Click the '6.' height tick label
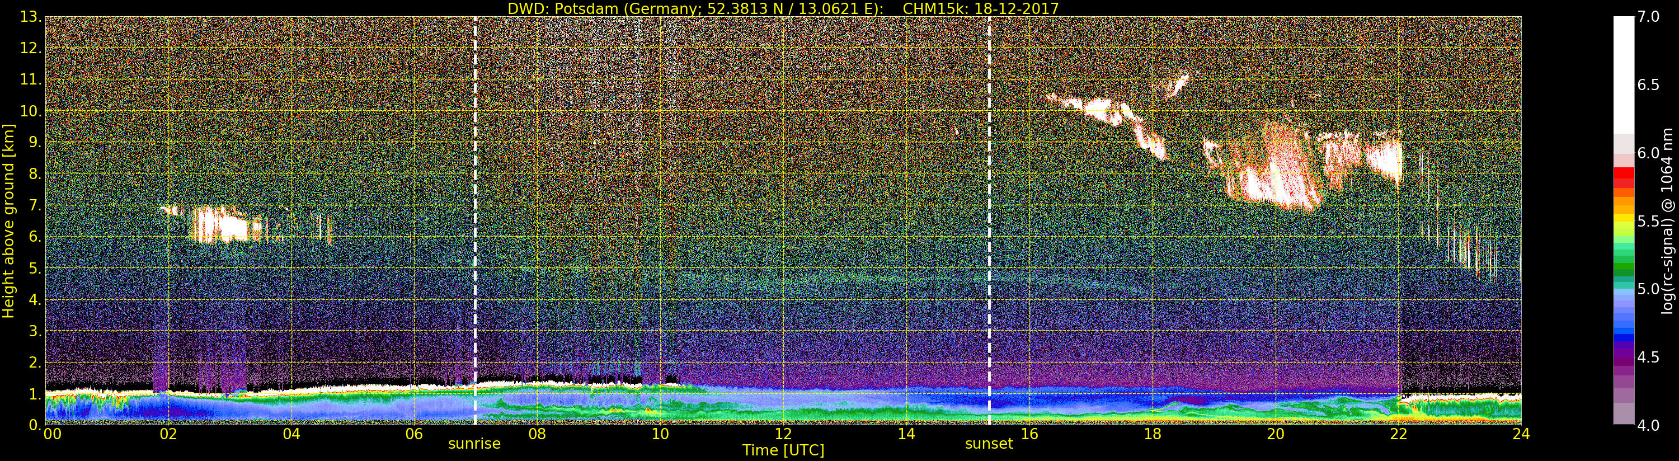The width and height of the screenshot is (1679, 461). tap(35, 237)
